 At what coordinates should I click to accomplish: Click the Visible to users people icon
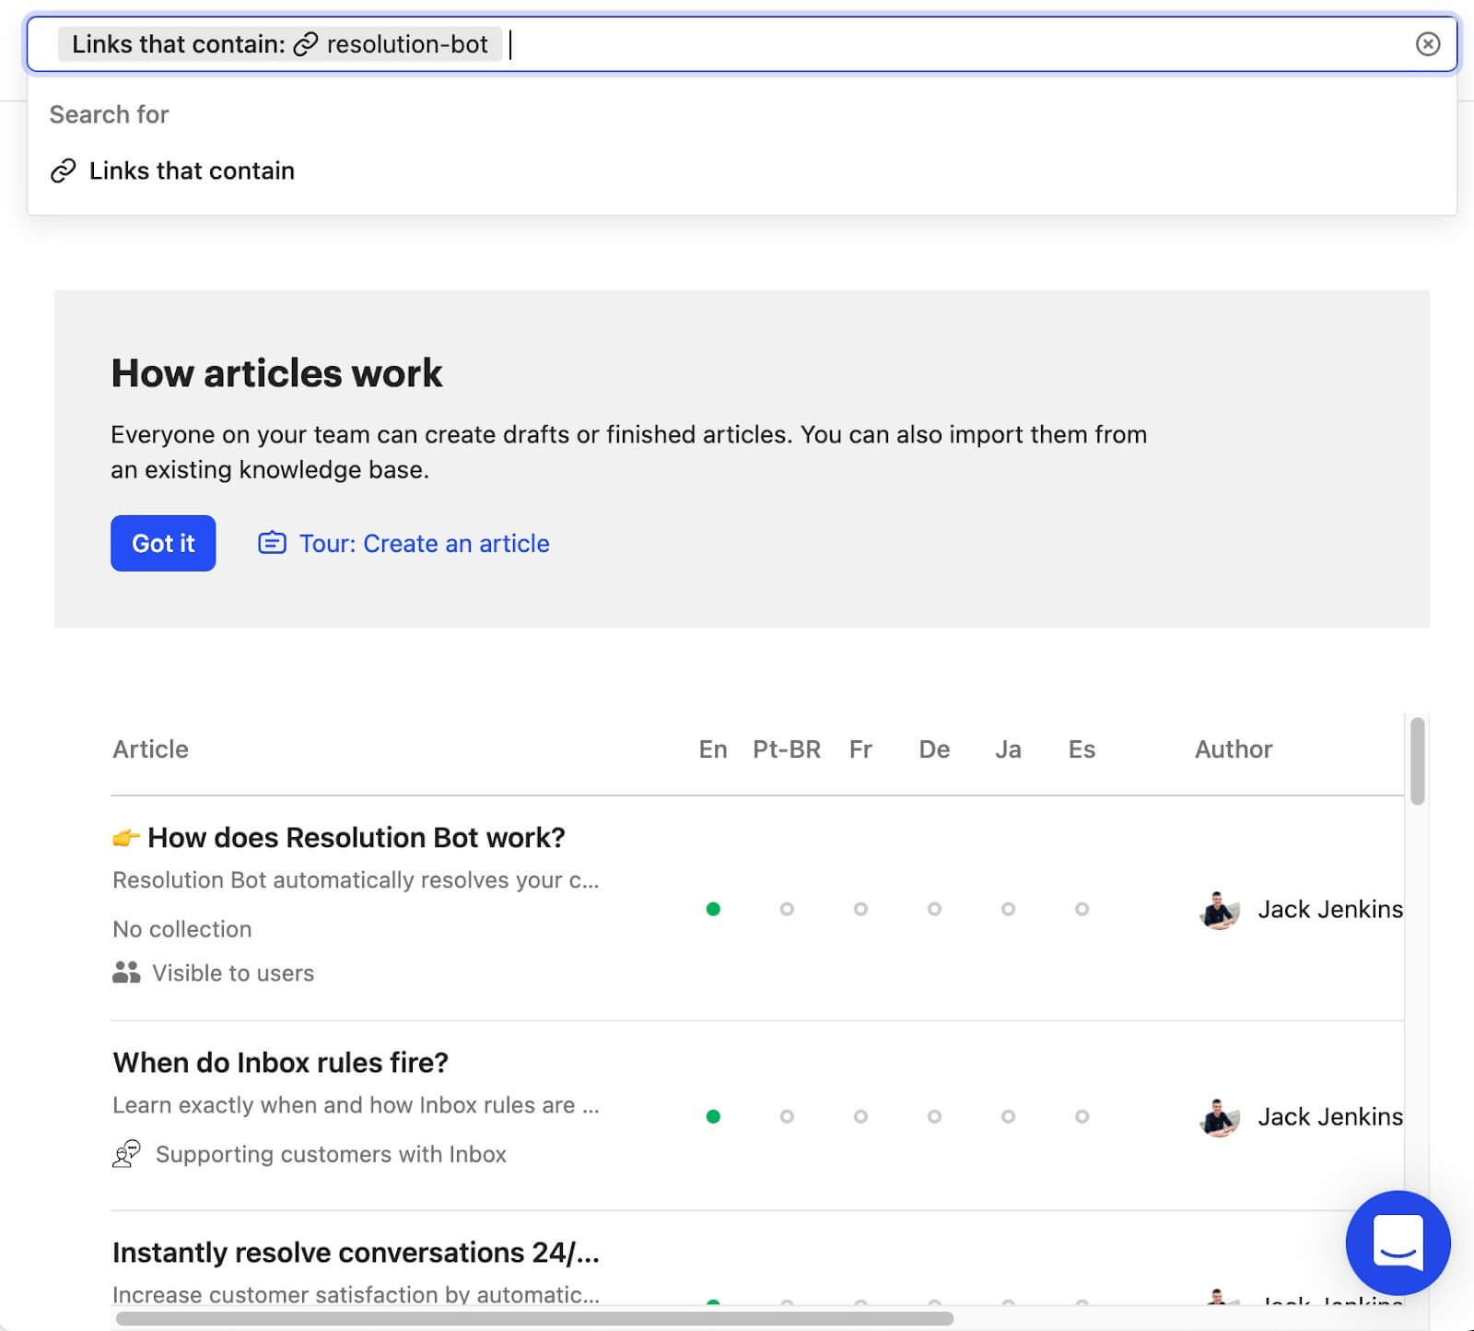[x=126, y=972]
